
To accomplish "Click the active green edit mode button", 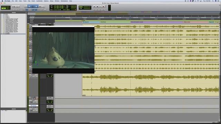I will point(4,8).
